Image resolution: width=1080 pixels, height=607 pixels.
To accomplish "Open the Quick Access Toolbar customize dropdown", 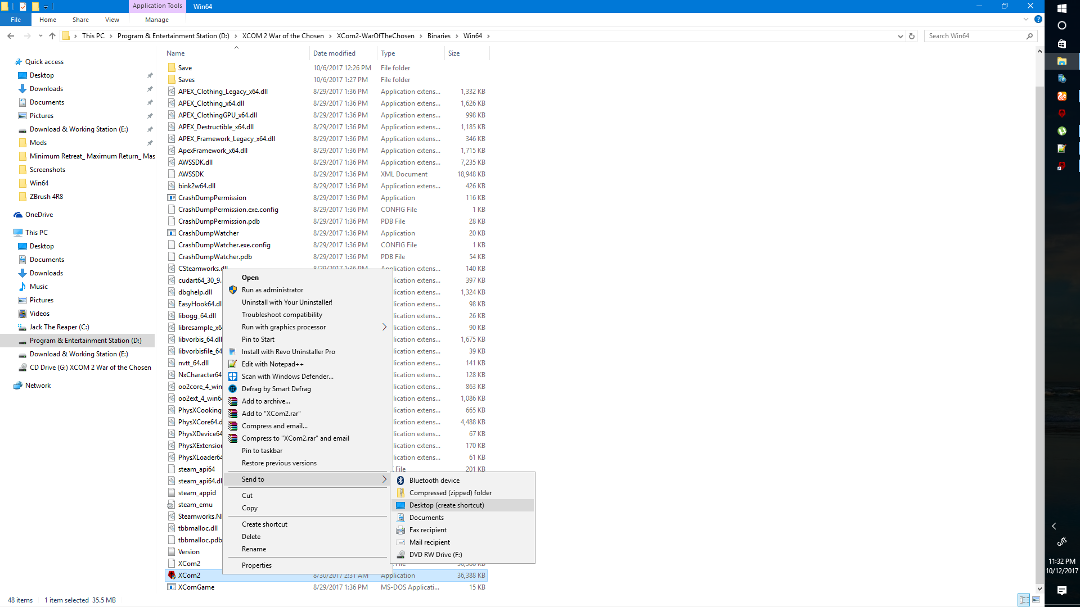I will coord(46,7).
